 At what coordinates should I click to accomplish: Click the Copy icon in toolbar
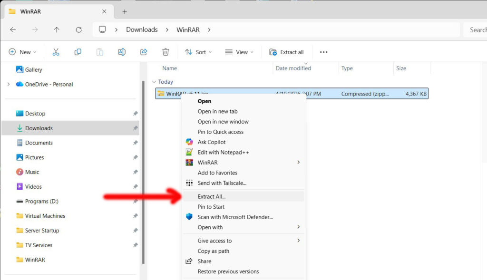(x=78, y=52)
